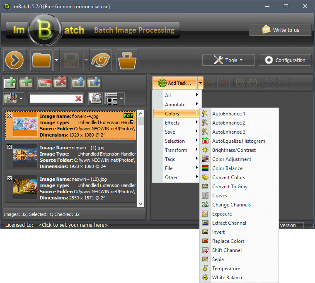Open the folder icon in the main toolbar

pos(41,60)
